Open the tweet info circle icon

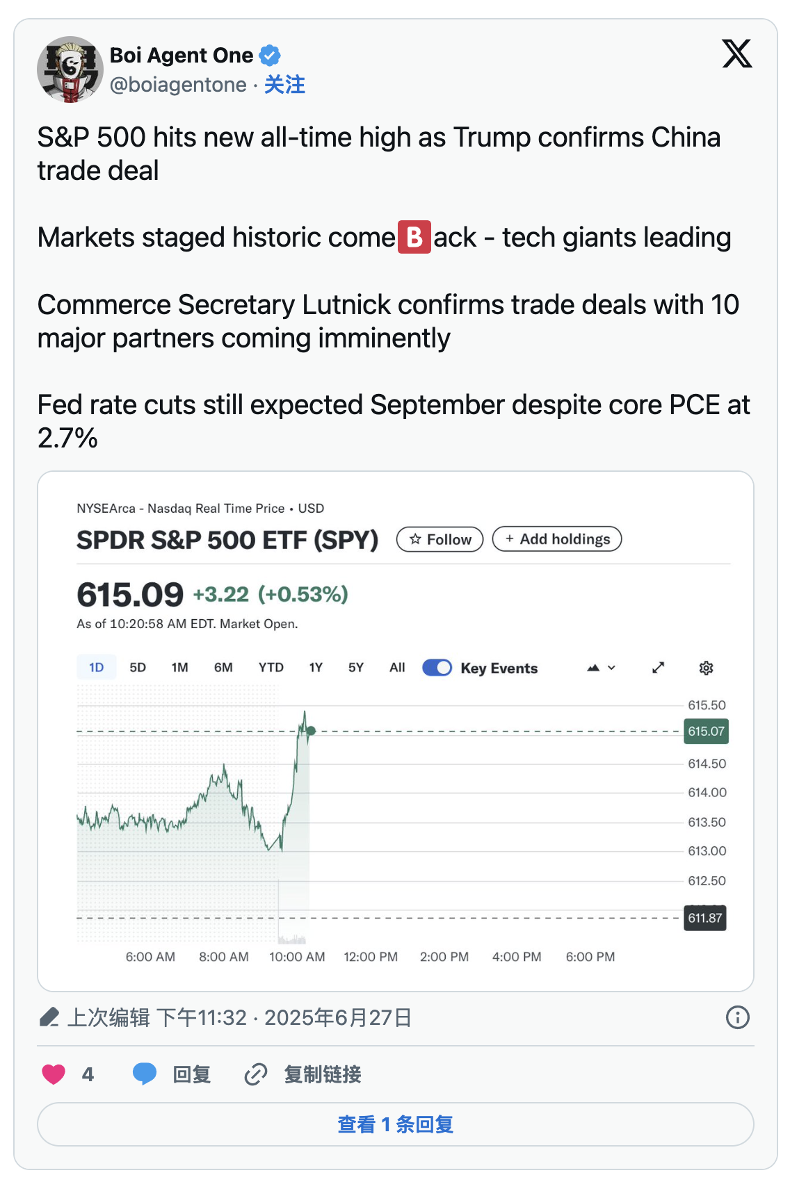pos(737,1018)
